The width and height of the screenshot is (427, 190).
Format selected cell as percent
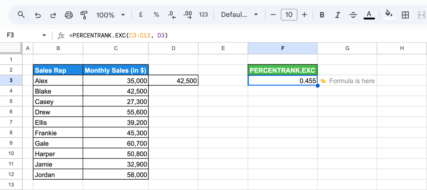pos(156,15)
